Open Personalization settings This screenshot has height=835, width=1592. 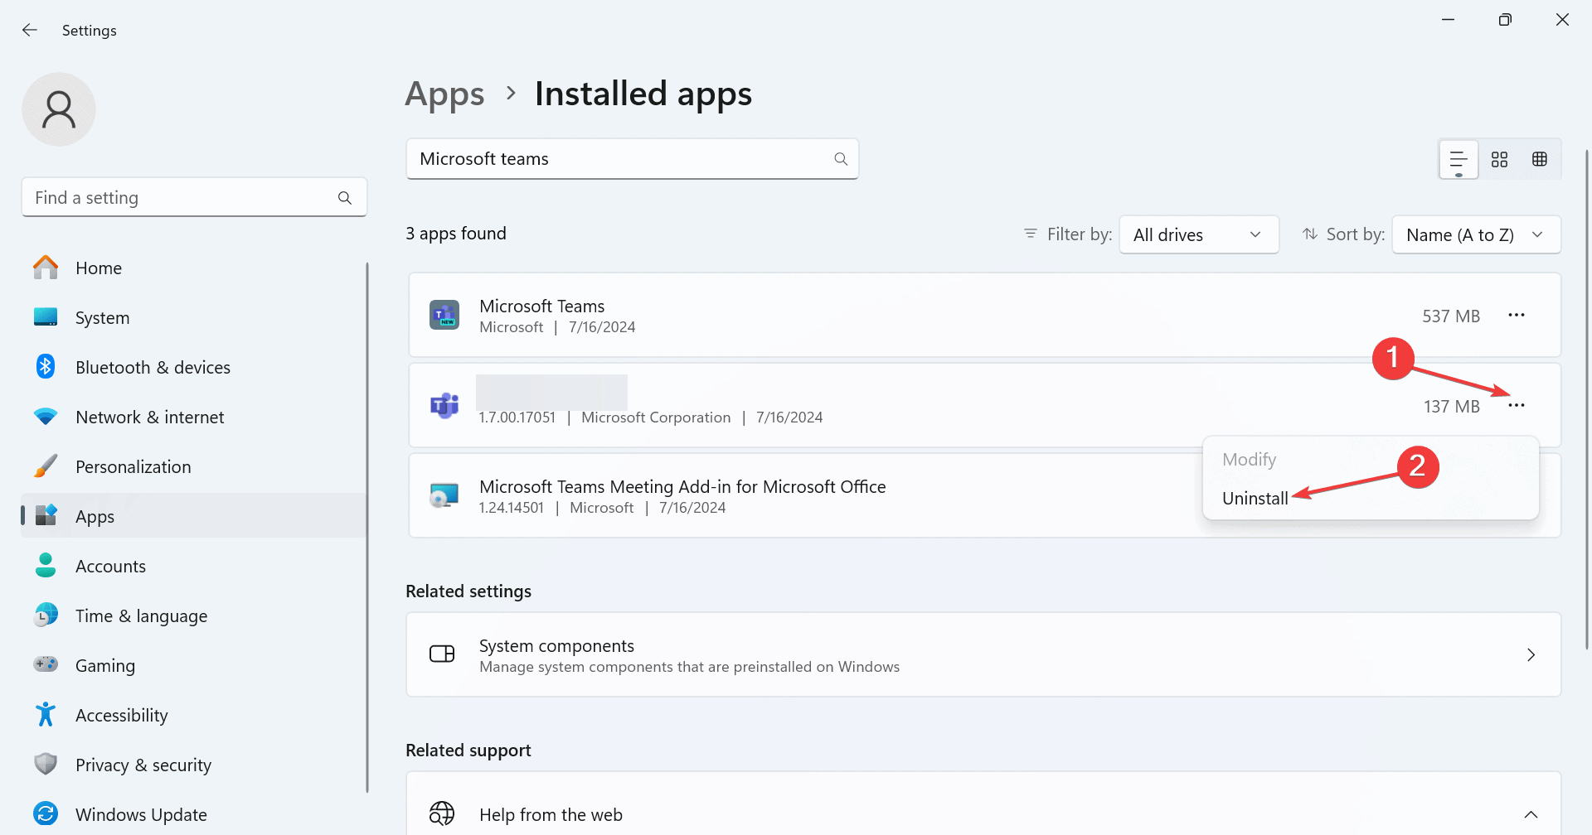[195, 466]
